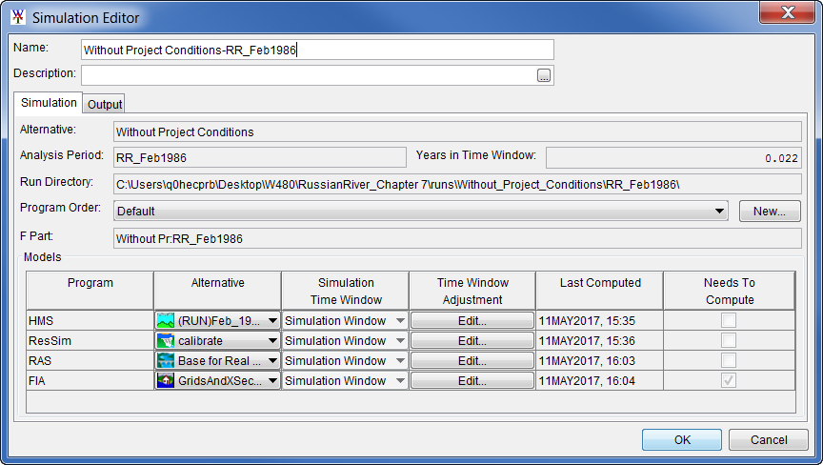Click the Run Directory path field
Screen dimensions: 823x465
point(457,184)
